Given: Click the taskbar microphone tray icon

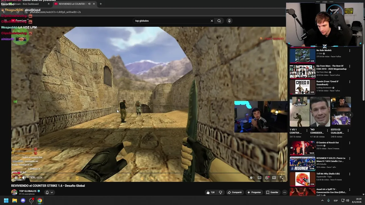Looking at the screenshot, I should 328,200.
